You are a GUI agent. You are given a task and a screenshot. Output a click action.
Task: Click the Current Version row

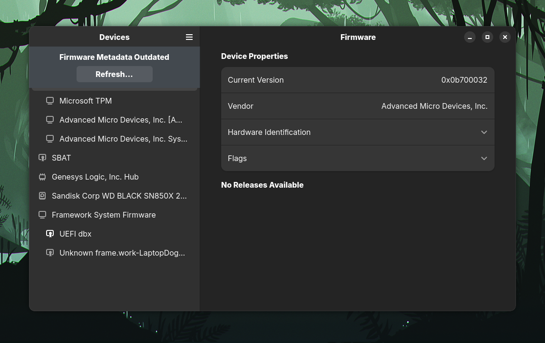tap(357, 80)
